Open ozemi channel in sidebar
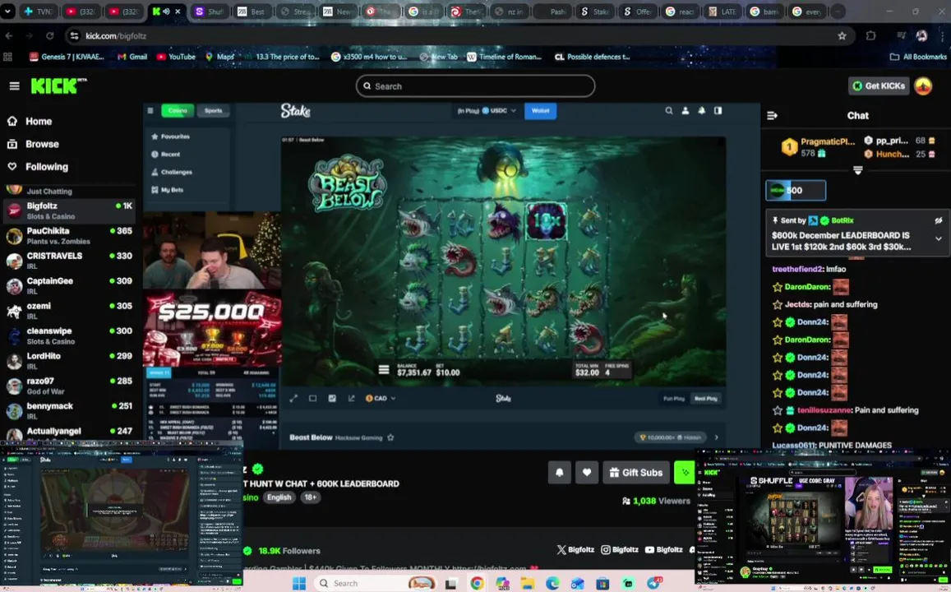Image resolution: width=951 pixels, height=592 pixels. click(x=69, y=311)
